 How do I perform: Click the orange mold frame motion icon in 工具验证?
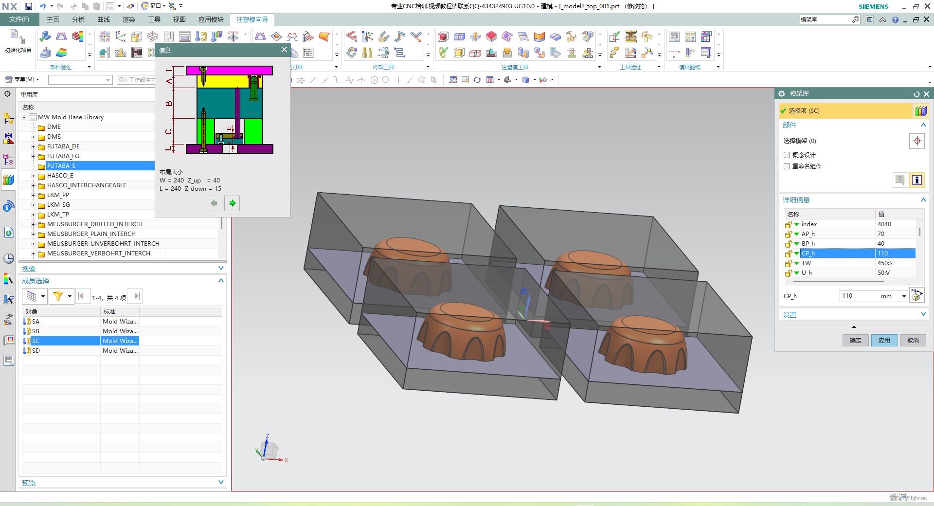pyautogui.click(x=631, y=36)
